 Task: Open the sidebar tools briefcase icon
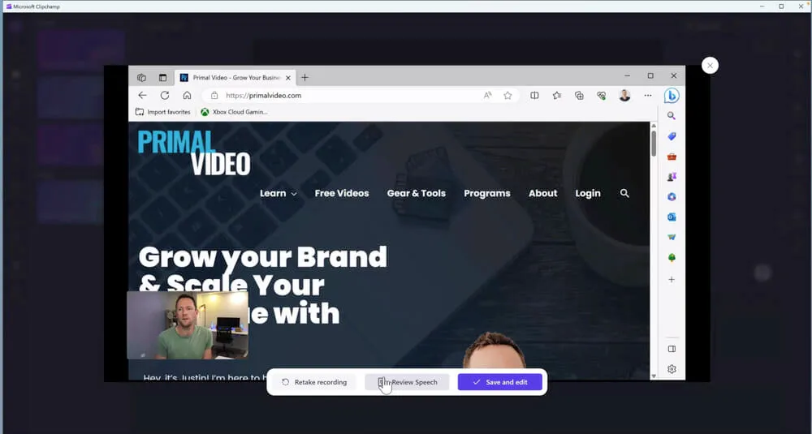tap(672, 157)
